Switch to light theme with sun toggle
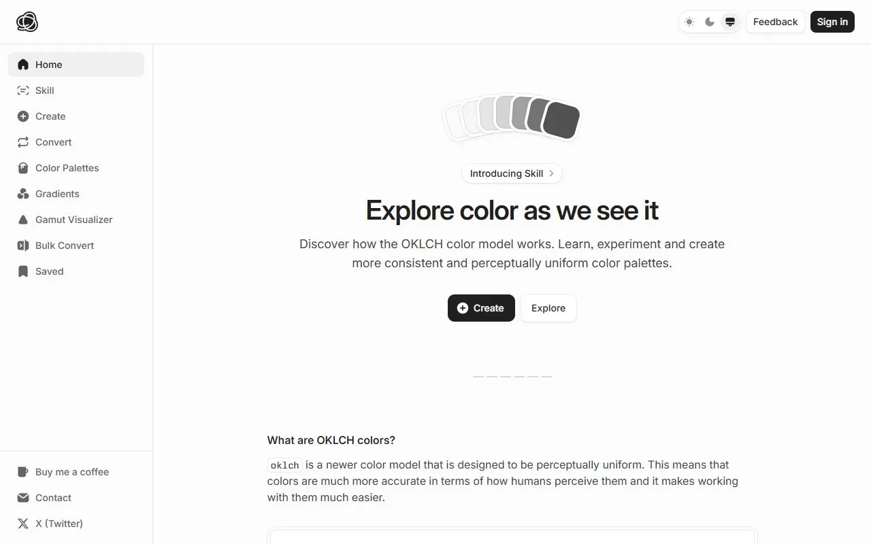 click(689, 22)
